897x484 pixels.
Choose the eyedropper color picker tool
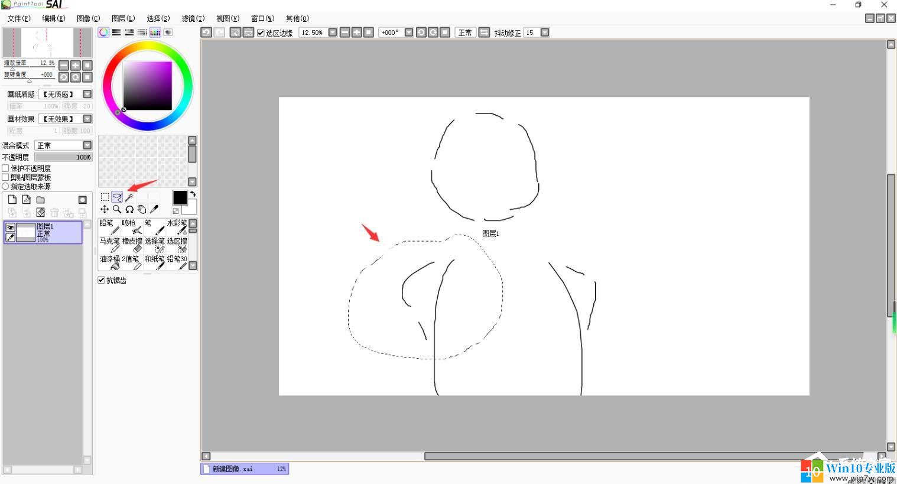click(x=154, y=209)
